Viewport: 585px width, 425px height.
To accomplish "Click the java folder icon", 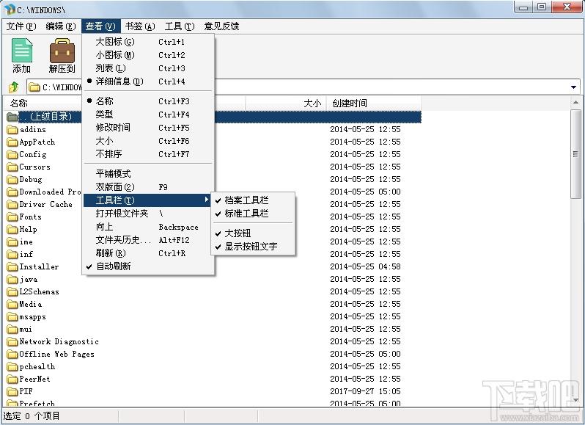I will coord(12,280).
